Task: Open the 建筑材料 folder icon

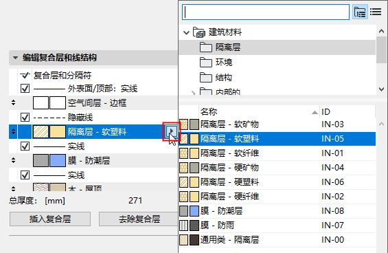Action: (x=199, y=32)
